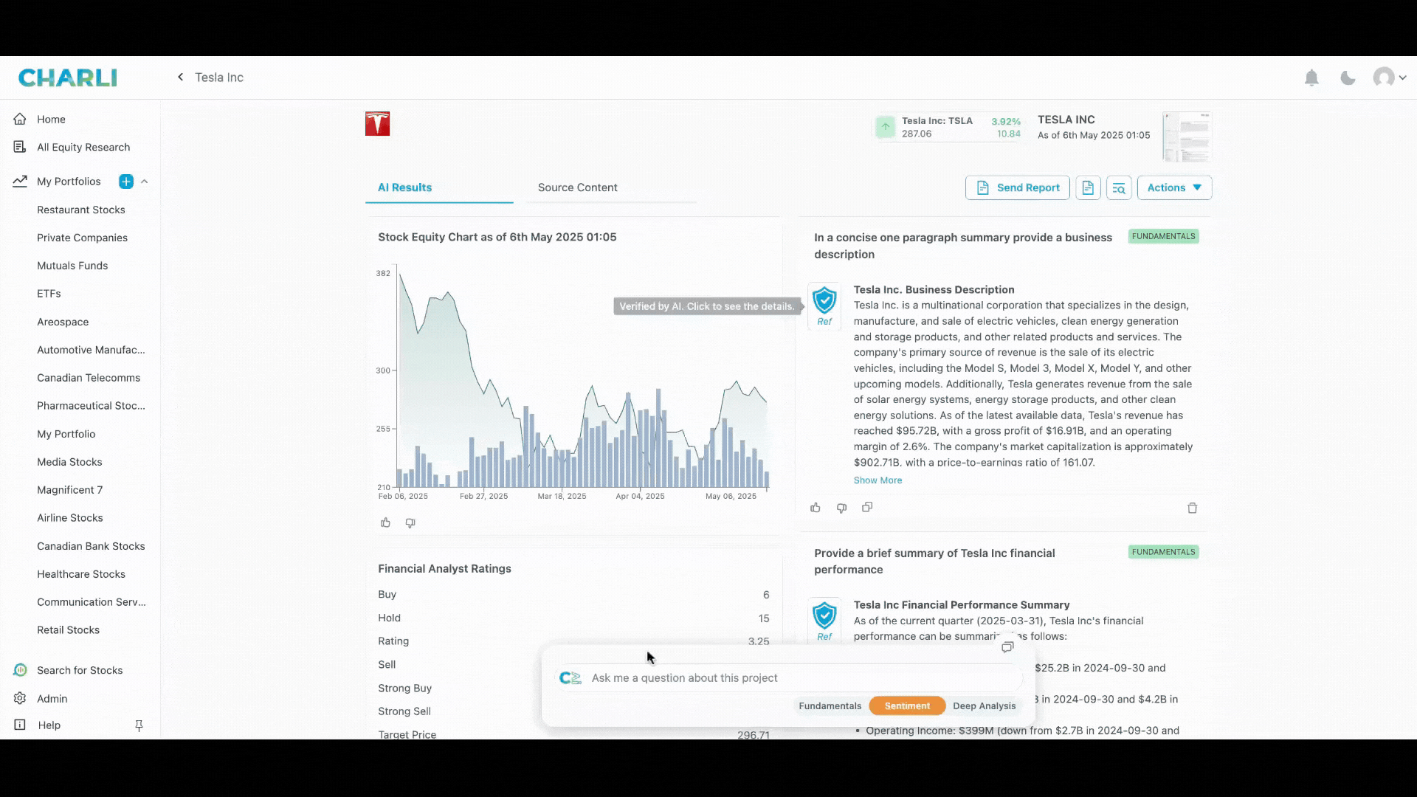The image size is (1417, 797).
Task: Click the Buy rating row
Action: pyautogui.click(x=573, y=595)
